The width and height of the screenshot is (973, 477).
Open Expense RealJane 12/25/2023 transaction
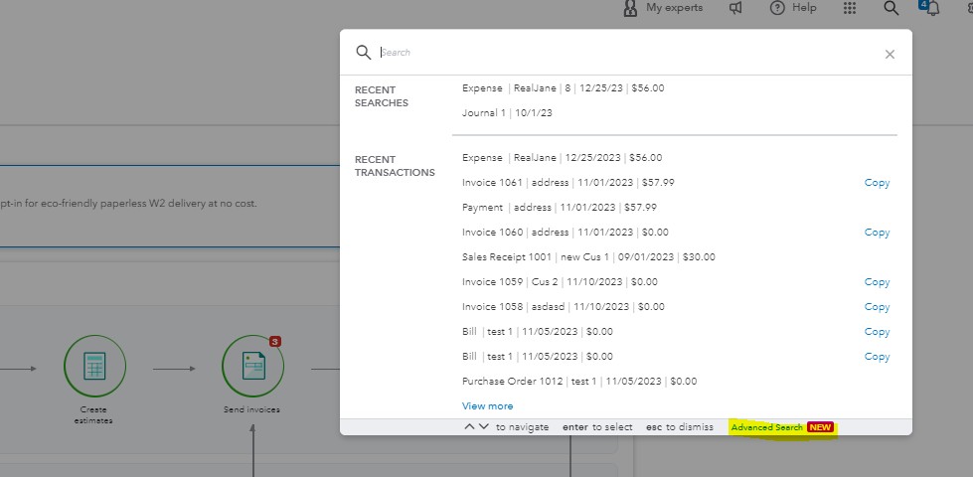coord(563,158)
